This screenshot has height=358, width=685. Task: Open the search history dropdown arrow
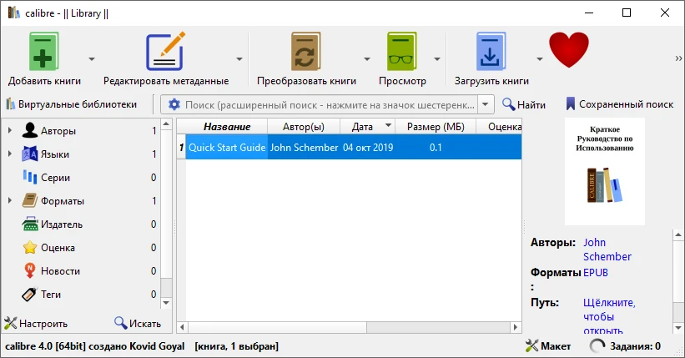tap(486, 104)
